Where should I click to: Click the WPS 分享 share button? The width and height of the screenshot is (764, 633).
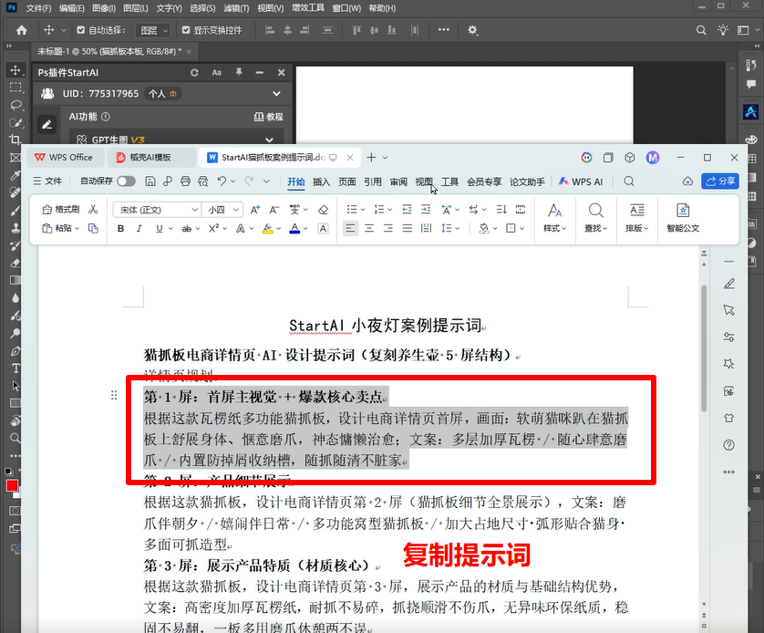(x=720, y=182)
